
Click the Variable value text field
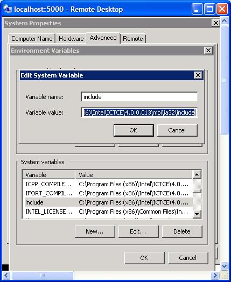(139, 112)
